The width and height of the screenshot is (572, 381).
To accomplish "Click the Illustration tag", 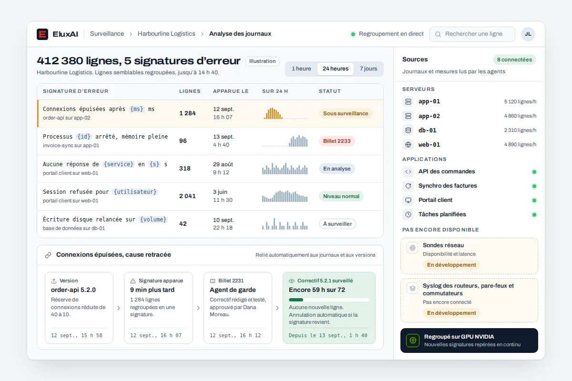I will 262,61.
